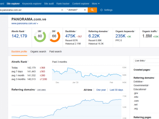
Task: Click the PPC 0 text
Action: click(x=119, y=41)
